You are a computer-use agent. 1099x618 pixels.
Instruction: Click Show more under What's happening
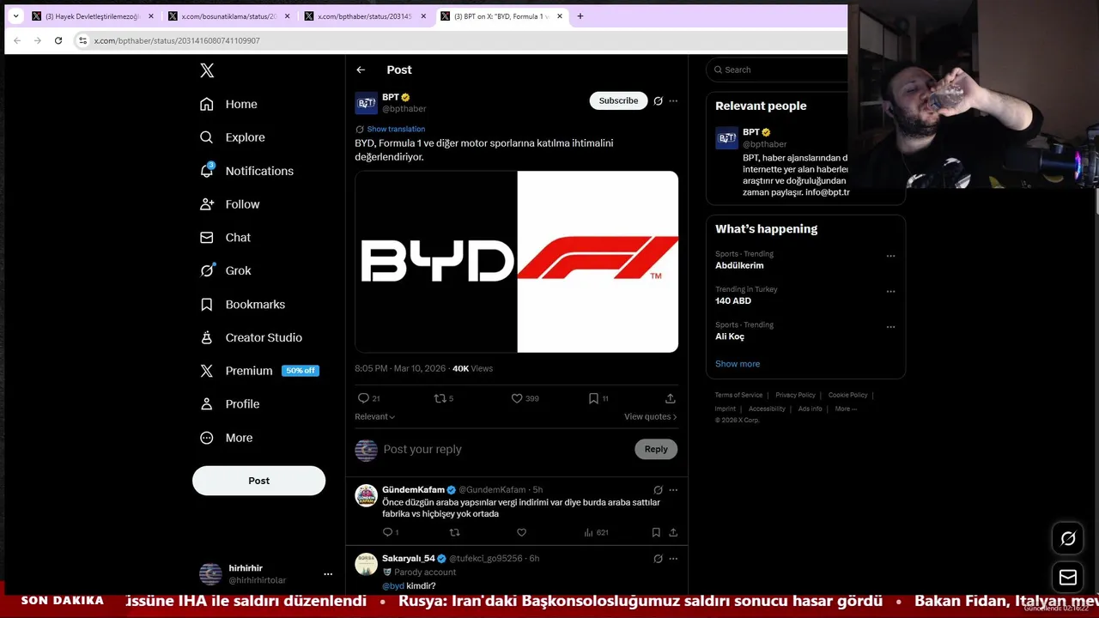click(x=738, y=364)
